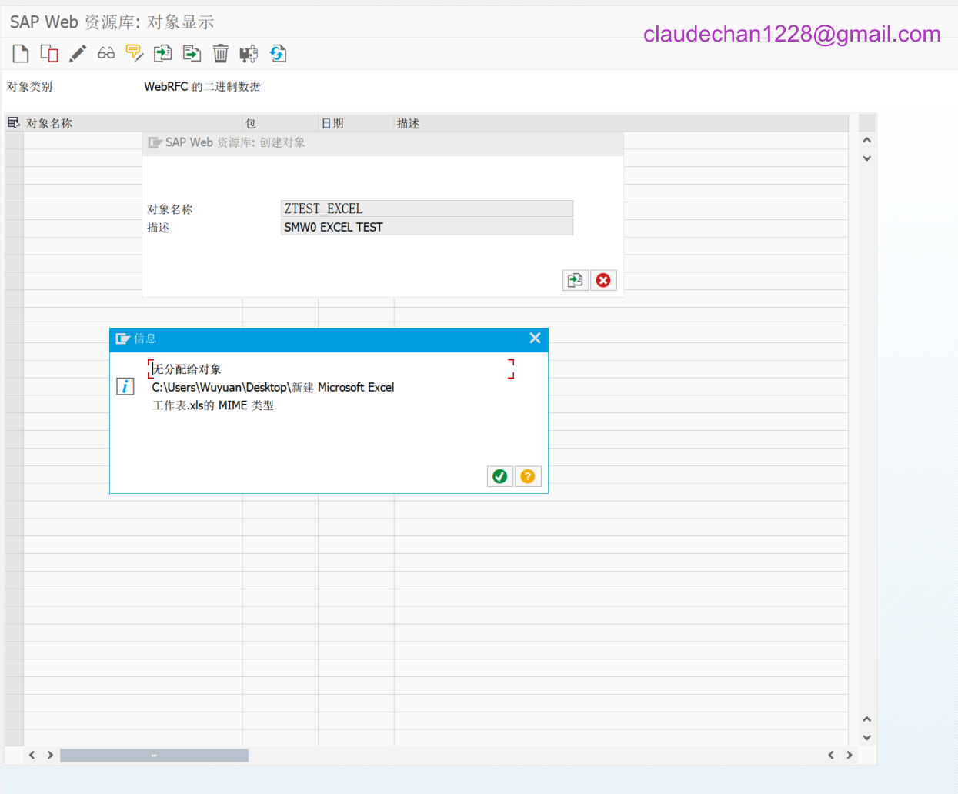Confirm the info dialog with green checkmark
The image size is (958, 794).
pyautogui.click(x=500, y=476)
